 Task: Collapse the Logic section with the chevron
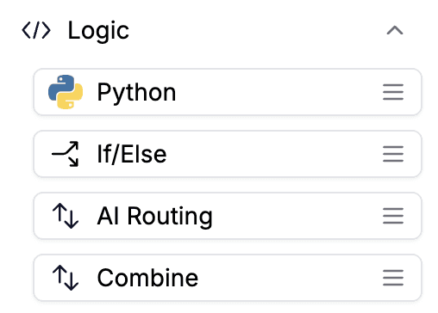(395, 30)
